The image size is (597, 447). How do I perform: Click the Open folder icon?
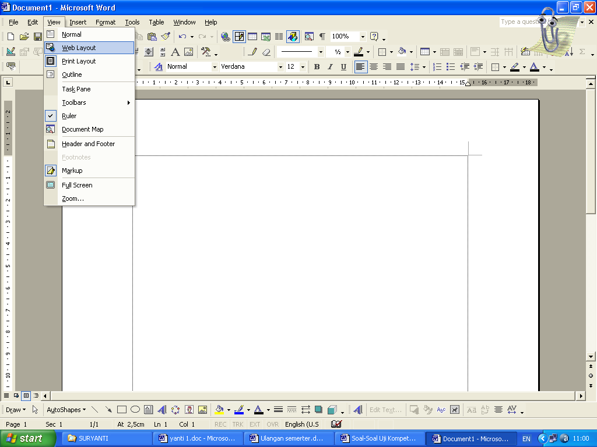pyautogui.click(x=24, y=37)
